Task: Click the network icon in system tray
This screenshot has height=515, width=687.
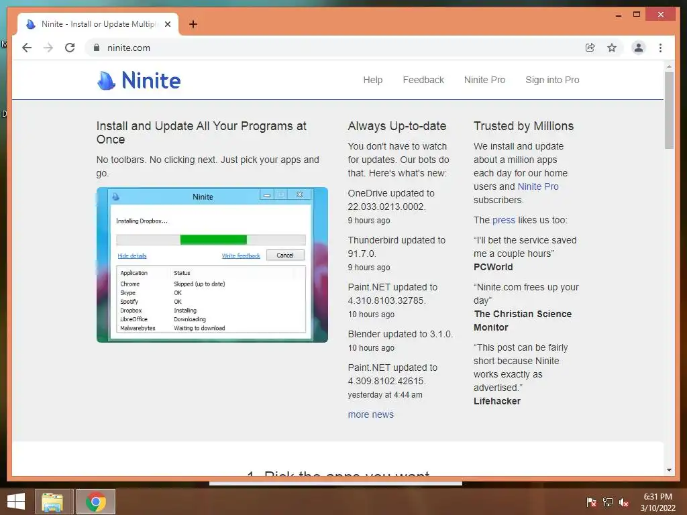Action: 608,502
